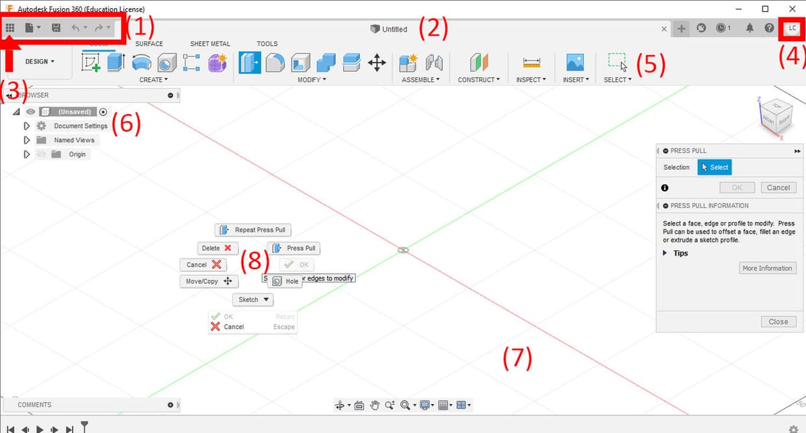
Task: Click the Look At icon in the navigation bar
Action: (x=359, y=405)
